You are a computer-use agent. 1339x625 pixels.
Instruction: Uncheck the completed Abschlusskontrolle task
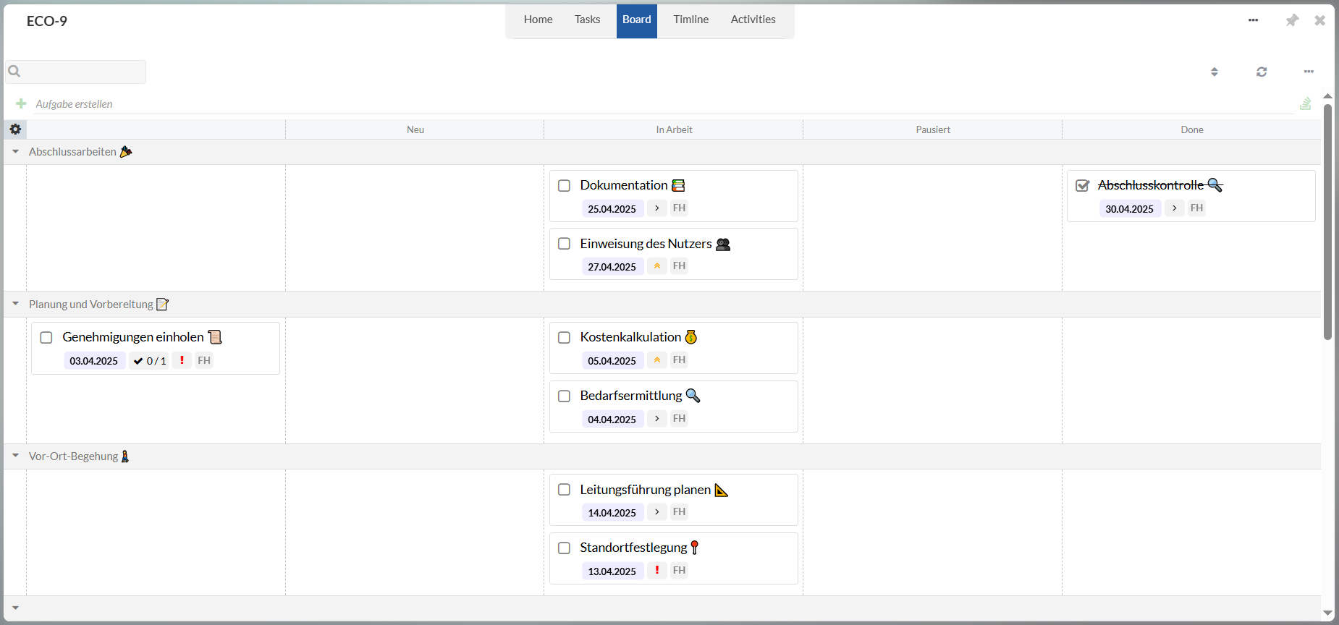tap(1082, 186)
